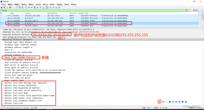Image resolution: width=204 pixels, height=110 pixels.
Task: Open the 视图(V) menu
Action: (x=17, y=5)
